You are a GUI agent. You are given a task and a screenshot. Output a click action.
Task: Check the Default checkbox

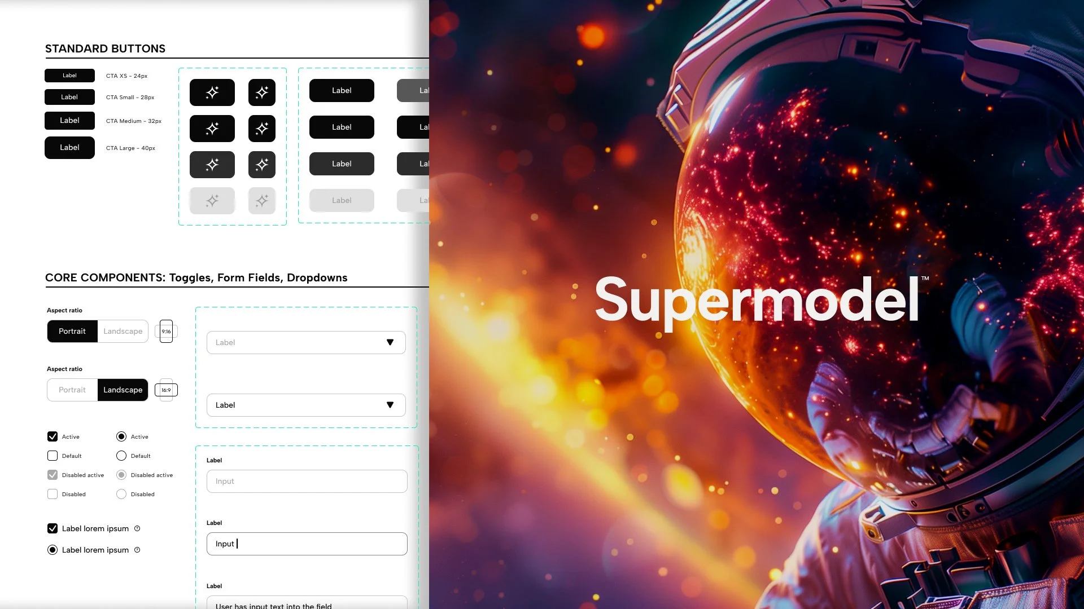coord(53,456)
